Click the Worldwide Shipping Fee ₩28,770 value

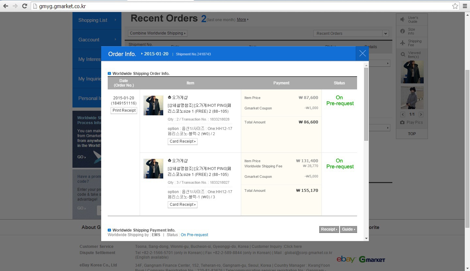click(x=310, y=166)
